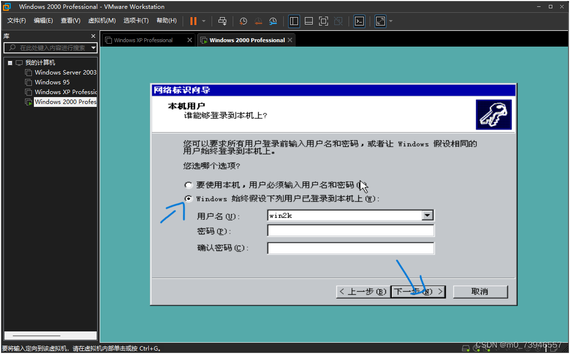This screenshot has height=354, width=570.
Task: Click the Windows Server 2003 VM icon
Action: 28,73
